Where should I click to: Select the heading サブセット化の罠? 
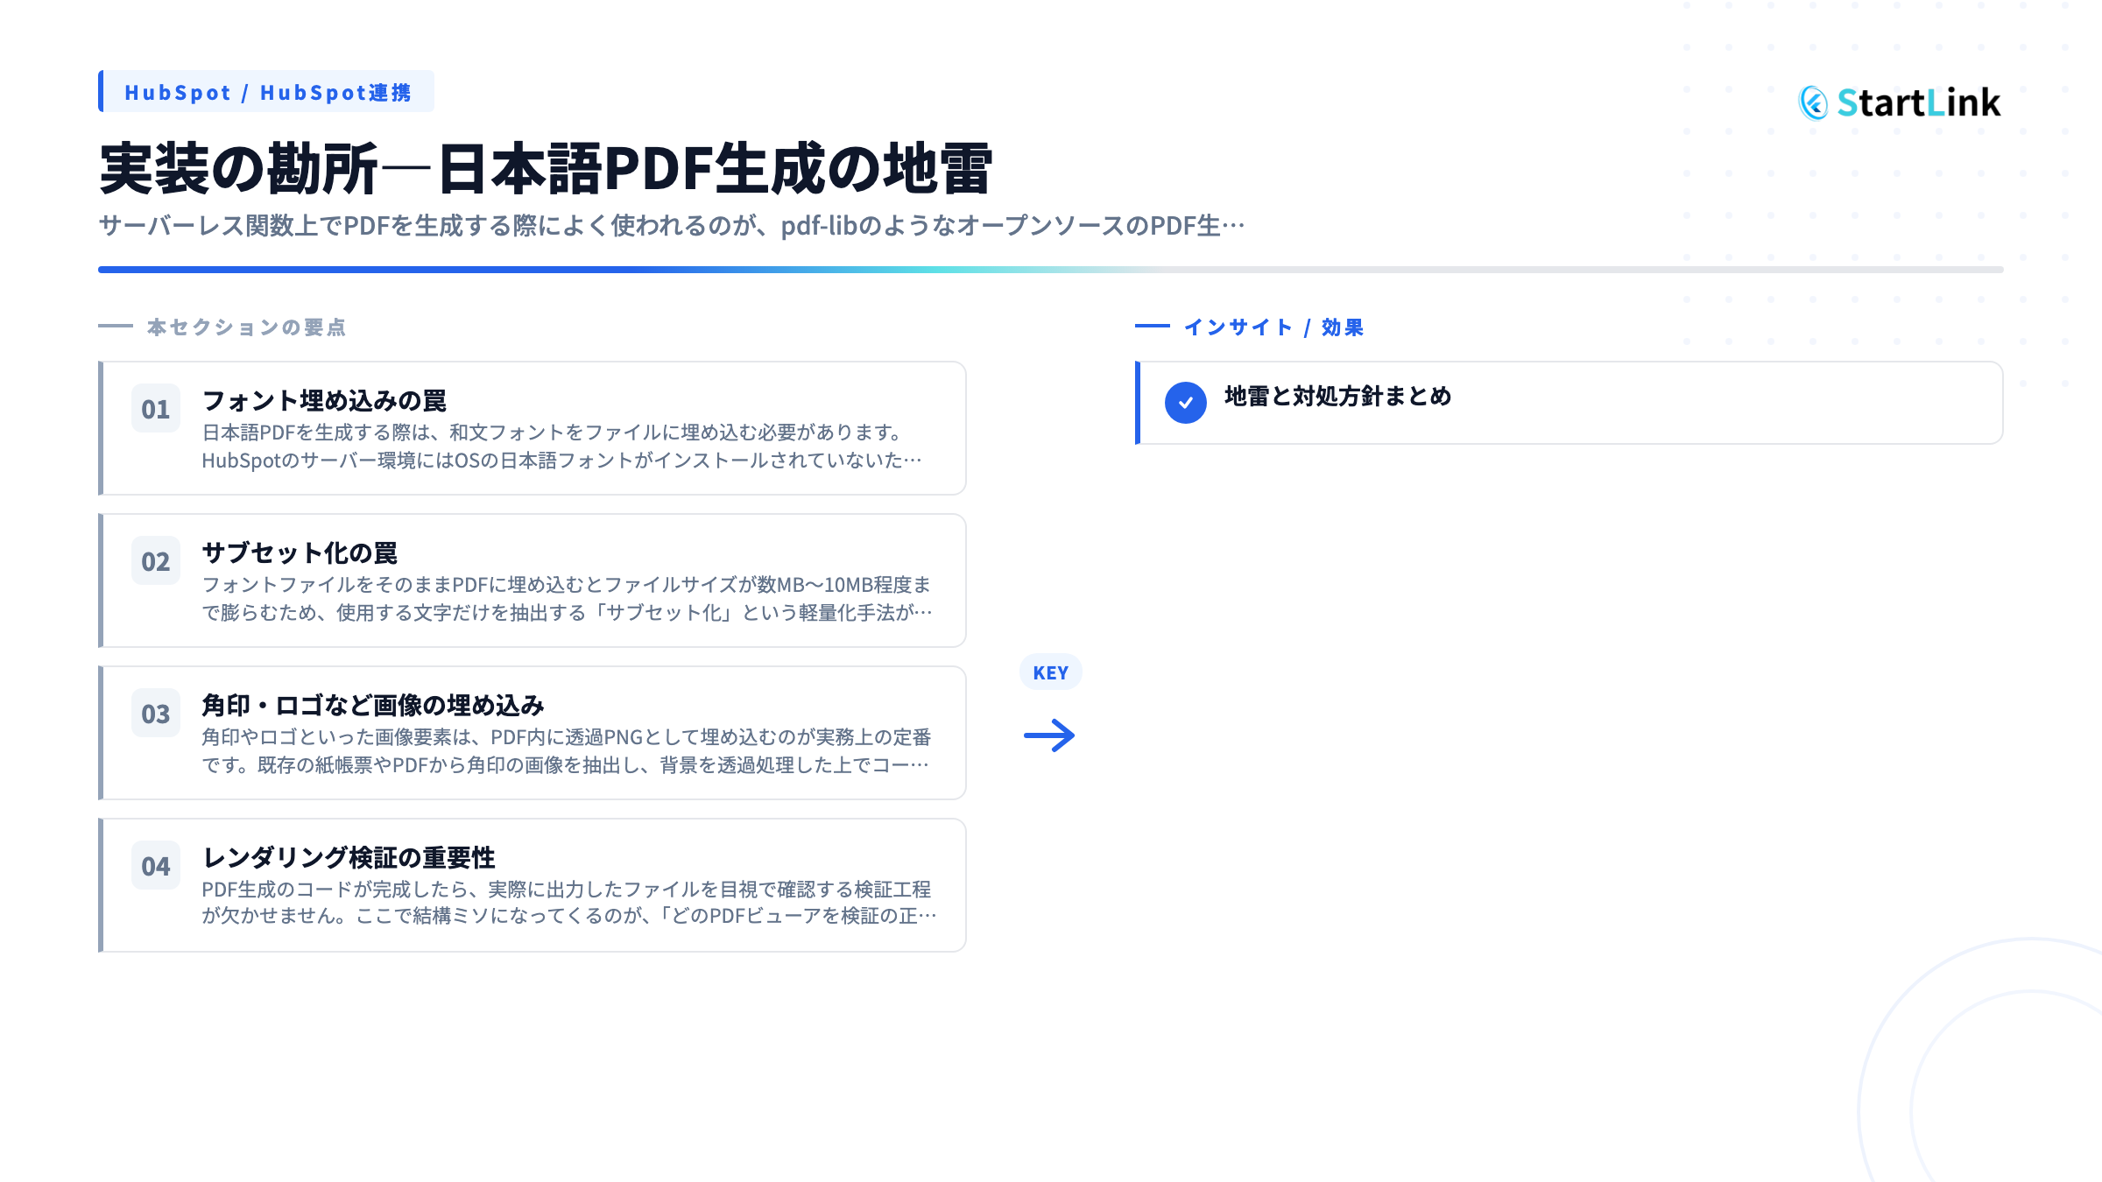point(300,552)
